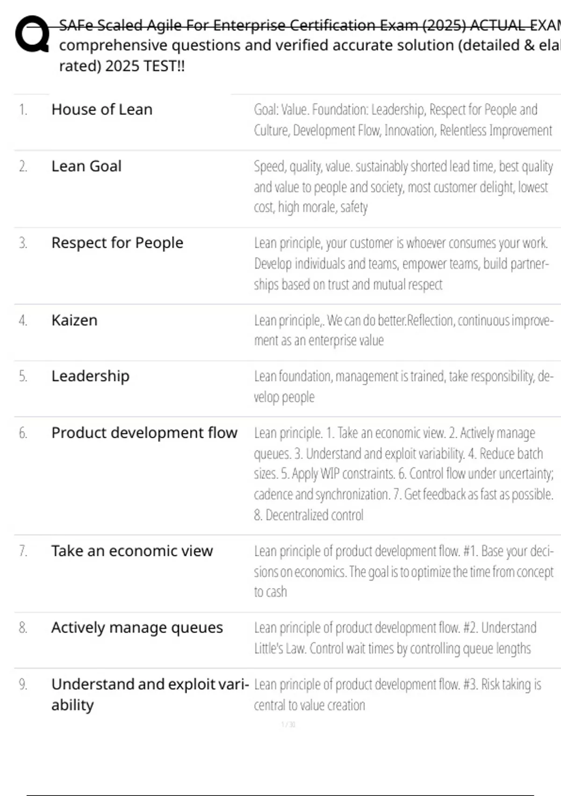
Task: Select the 'House of Lean' term
Action: tap(102, 110)
